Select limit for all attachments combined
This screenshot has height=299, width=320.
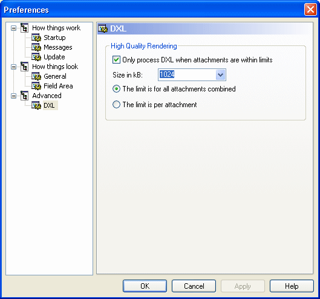pyautogui.click(x=116, y=89)
